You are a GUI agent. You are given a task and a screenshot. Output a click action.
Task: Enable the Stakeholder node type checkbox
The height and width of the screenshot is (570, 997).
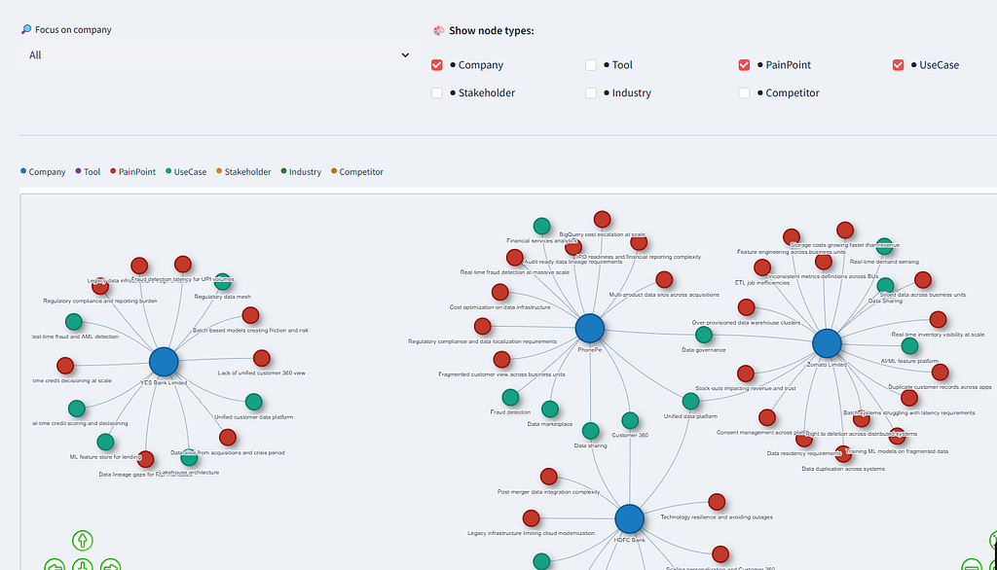(x=437, y=92)
